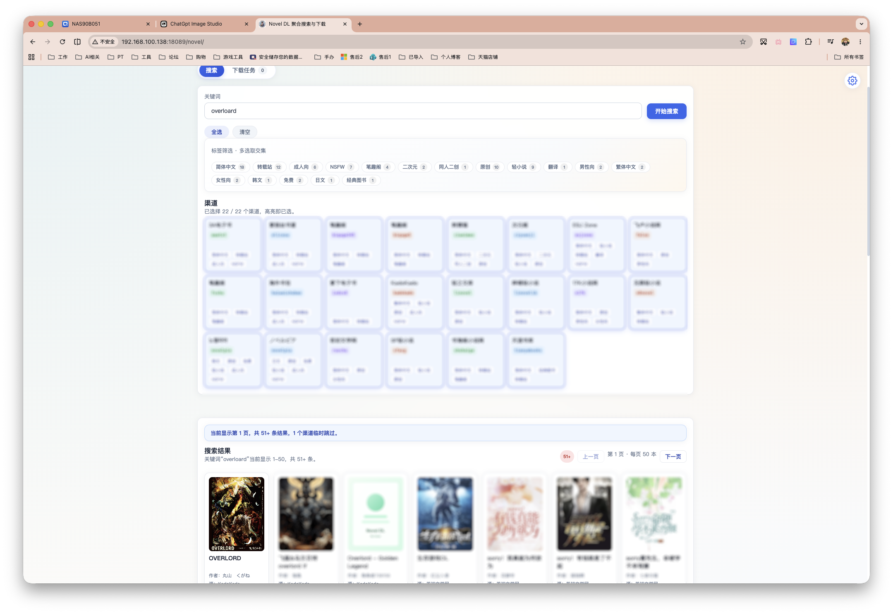Open the Chrome profile avatar
This screenshot has height=614, width=893.
click(845, 42)
